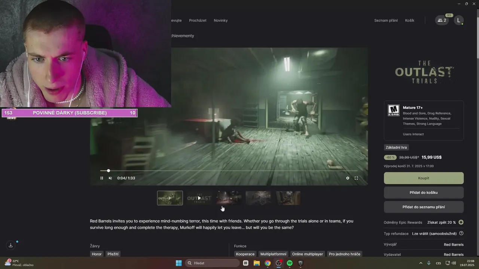Image resolution: width=479 pixels, height=269 pixels.
Task: Pause the Outlast Trials trailer
Action: pos(101,178)
